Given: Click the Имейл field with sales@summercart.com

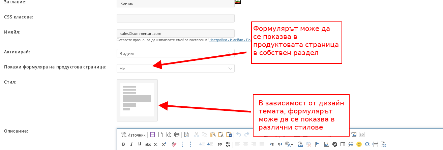Looking at the screenshot, I should pyautogui.click(x=175, y=33).
